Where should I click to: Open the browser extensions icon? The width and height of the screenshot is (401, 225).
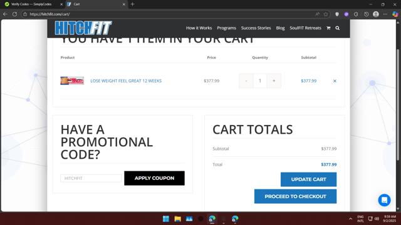click(356, 14)
